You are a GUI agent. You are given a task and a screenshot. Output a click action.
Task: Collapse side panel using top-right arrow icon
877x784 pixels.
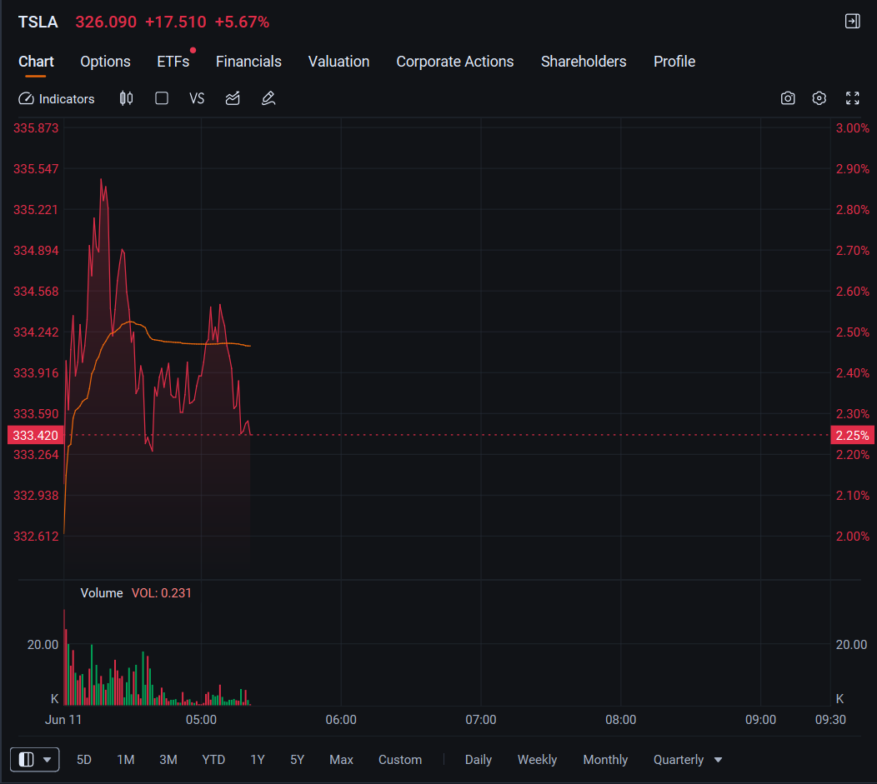[x=852, y=21]
